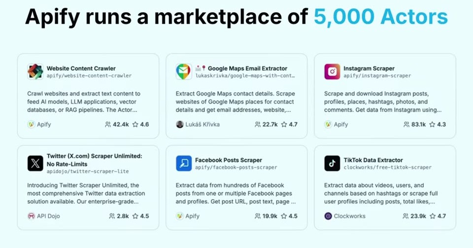Click the API Dojo author avatar

31,216
